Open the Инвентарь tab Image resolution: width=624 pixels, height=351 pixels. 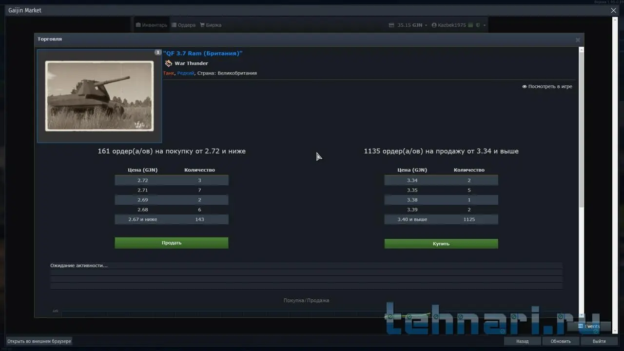151,25
